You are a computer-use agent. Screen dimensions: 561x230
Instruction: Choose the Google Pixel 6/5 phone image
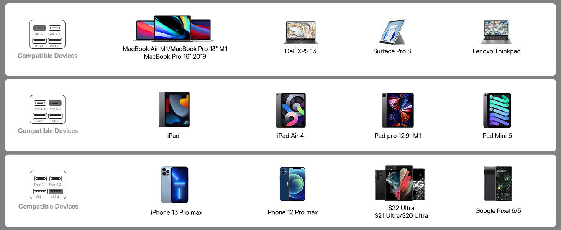pyautogui.click(x=498, y=184)
